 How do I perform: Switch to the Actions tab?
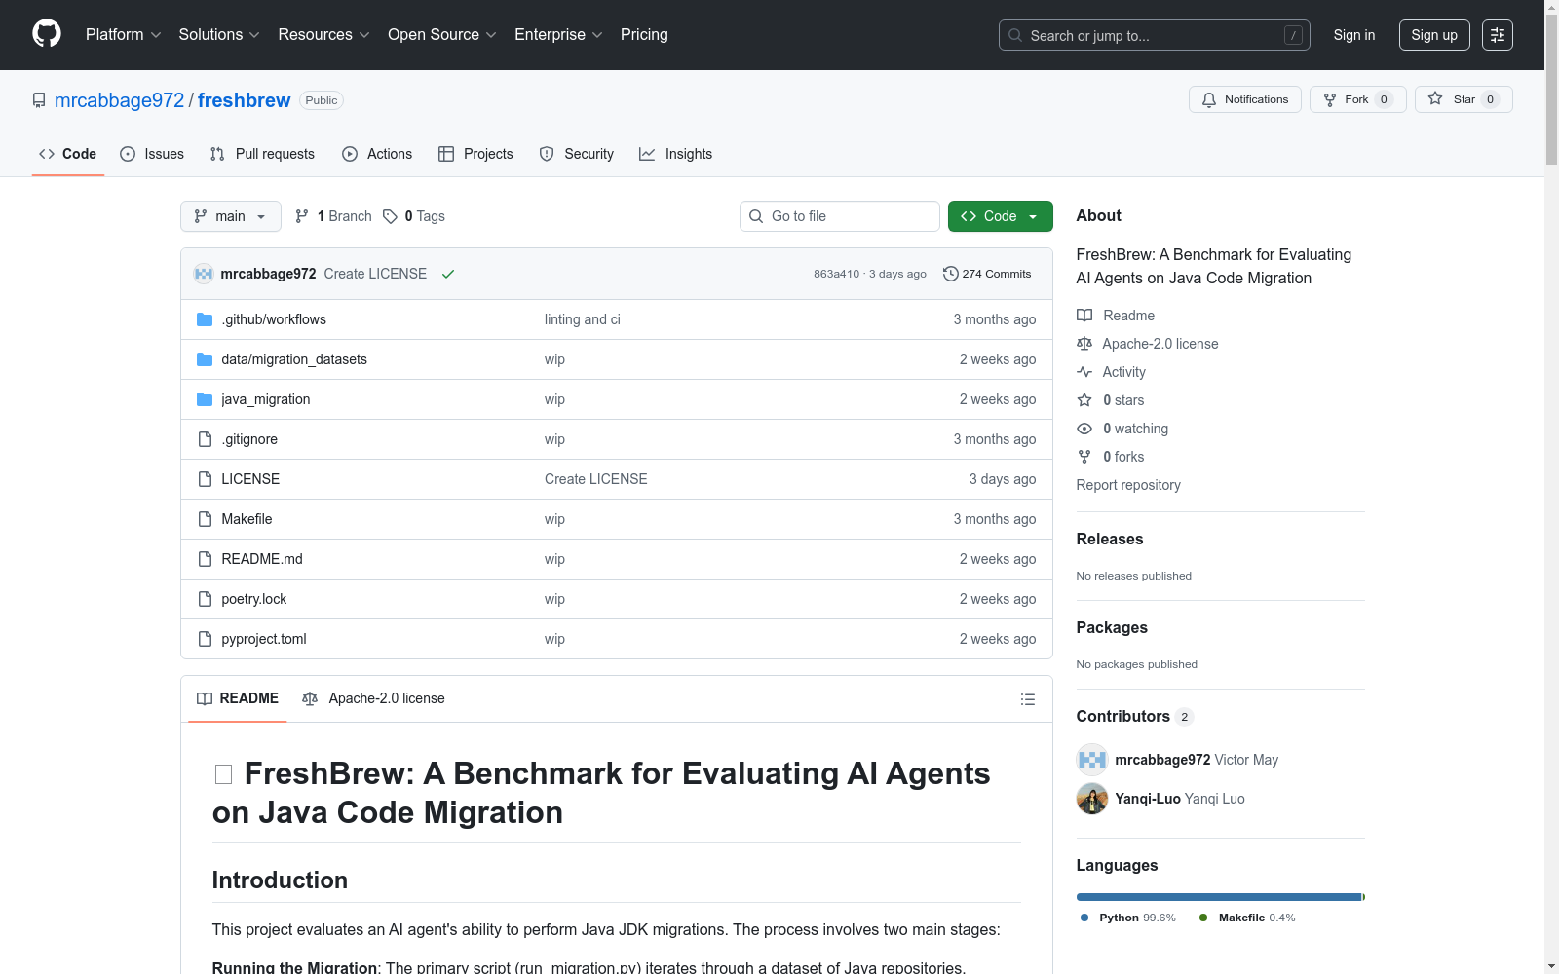tap(377, 154)
